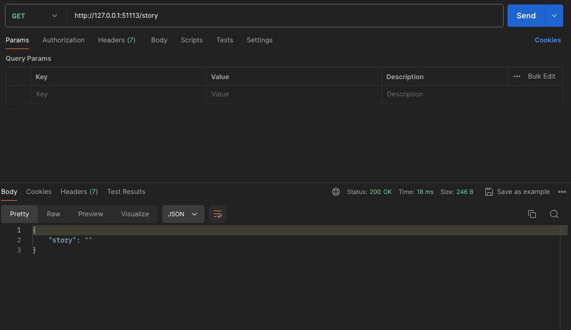Copy the response body with the copy icon
Viewport: 571px width, 330px height.
(531, 214)
